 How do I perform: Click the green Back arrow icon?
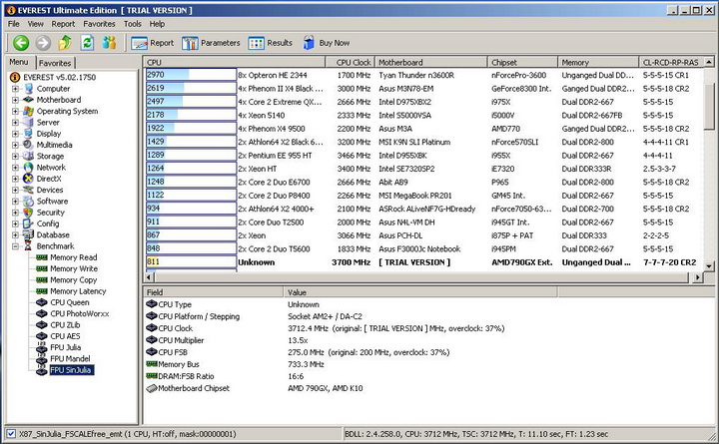[x=21, y=43]
